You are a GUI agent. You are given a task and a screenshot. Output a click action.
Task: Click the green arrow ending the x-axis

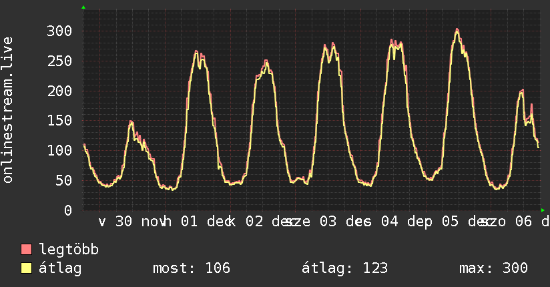pos(543,210)
